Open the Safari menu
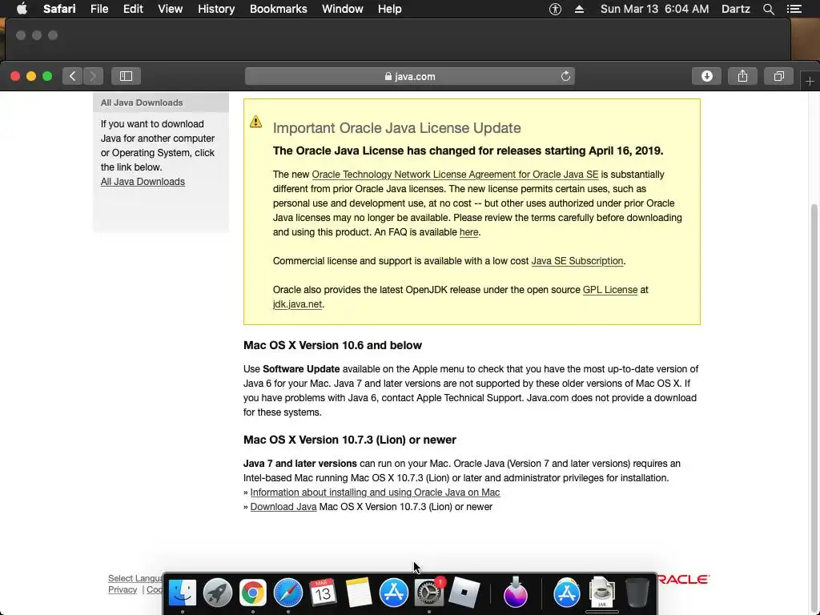The width and height of the screenshot is (820, 615). click(59, 9)
